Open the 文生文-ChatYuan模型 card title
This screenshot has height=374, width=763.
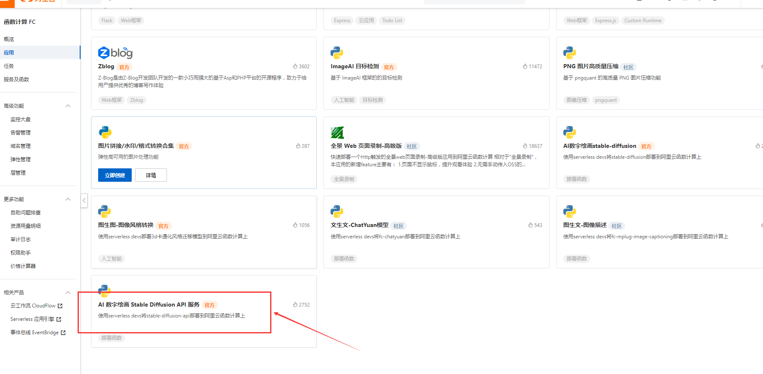pyautogui.click(x=359, y=225)
